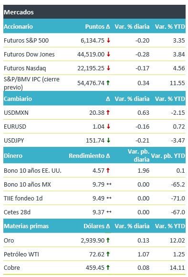Viewport: 188px width, 277px height.
Task: Click the green up arrow for Petróleo WTI
Action: [108, 254]
